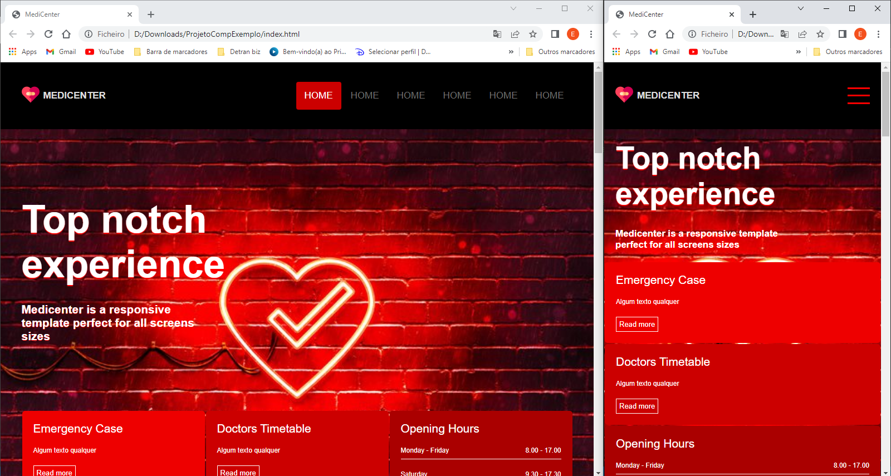View site information in right window address bar

(692, 34)
